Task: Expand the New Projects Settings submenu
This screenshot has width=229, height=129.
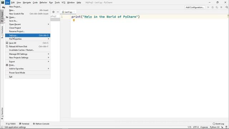Action: point(28,57)
